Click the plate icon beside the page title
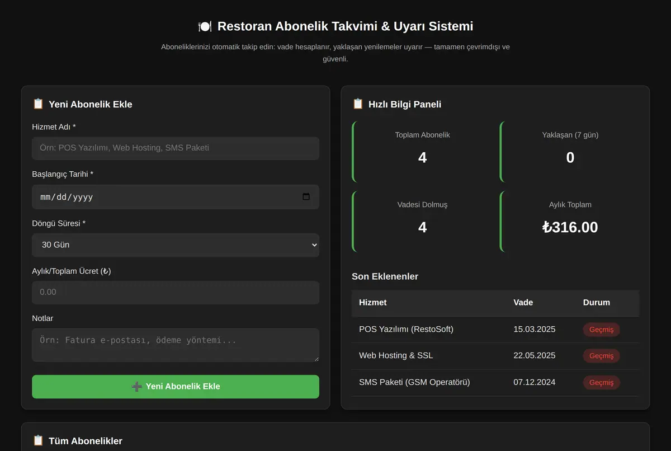This screenshot has width=671, height=451. [x=205, y=26]
